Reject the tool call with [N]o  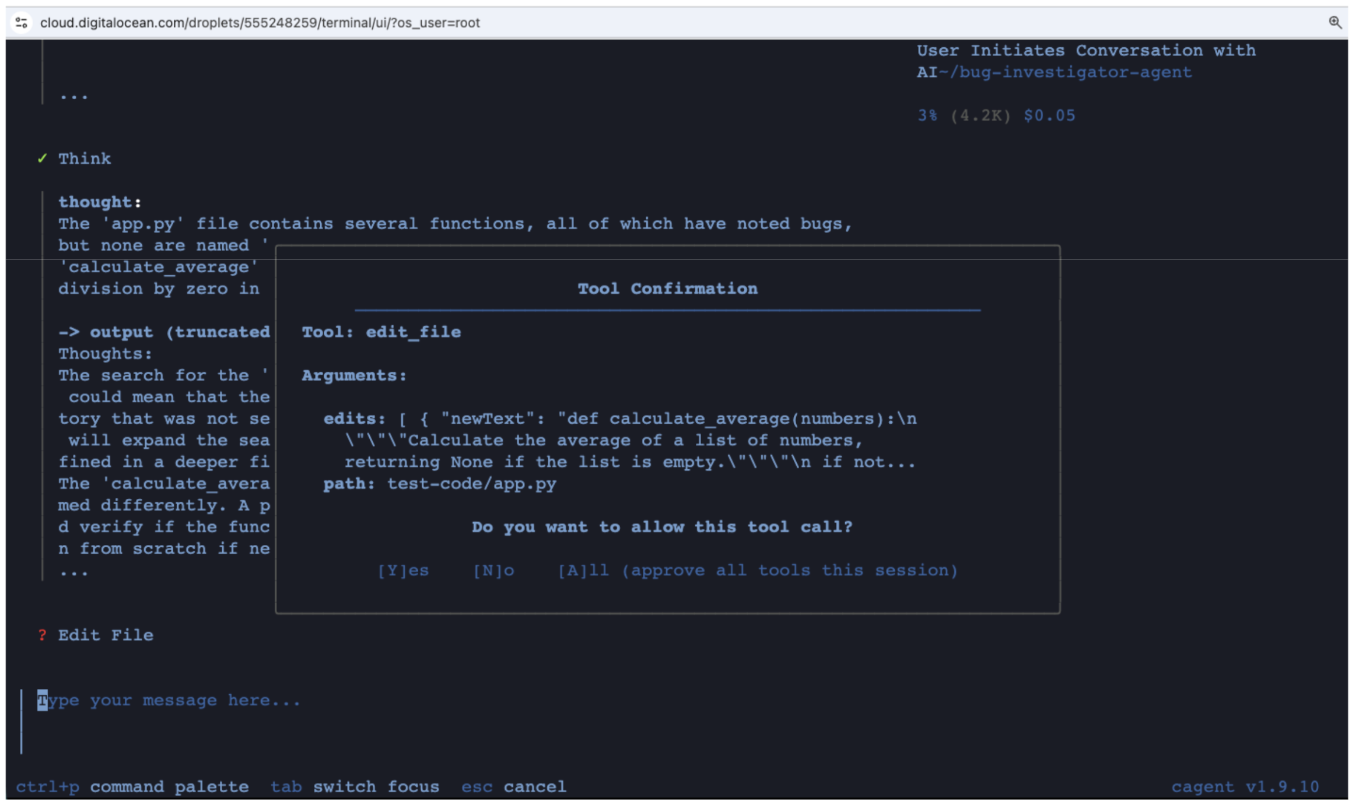pyautogui.click(x=493, y=570)
